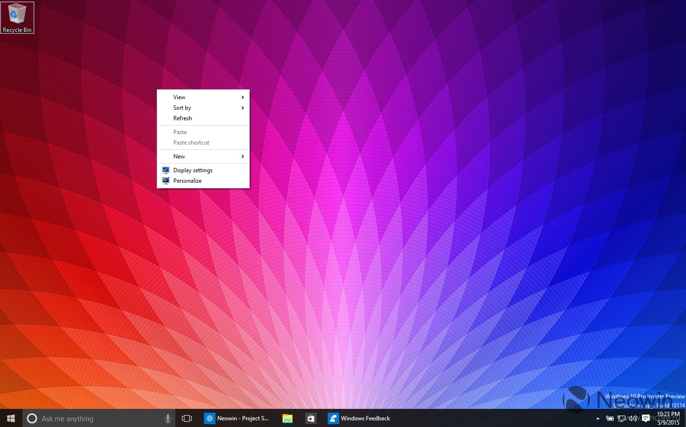Choose Refresh in the context menu
Image resolution: width=686 pixels, height=427 pixels.
(204, 118)
